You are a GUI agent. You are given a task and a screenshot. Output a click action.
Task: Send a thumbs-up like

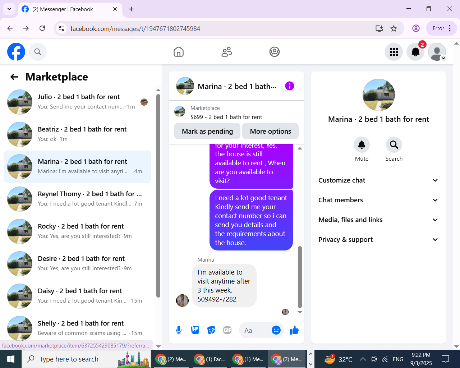click(x=294, y=330)
